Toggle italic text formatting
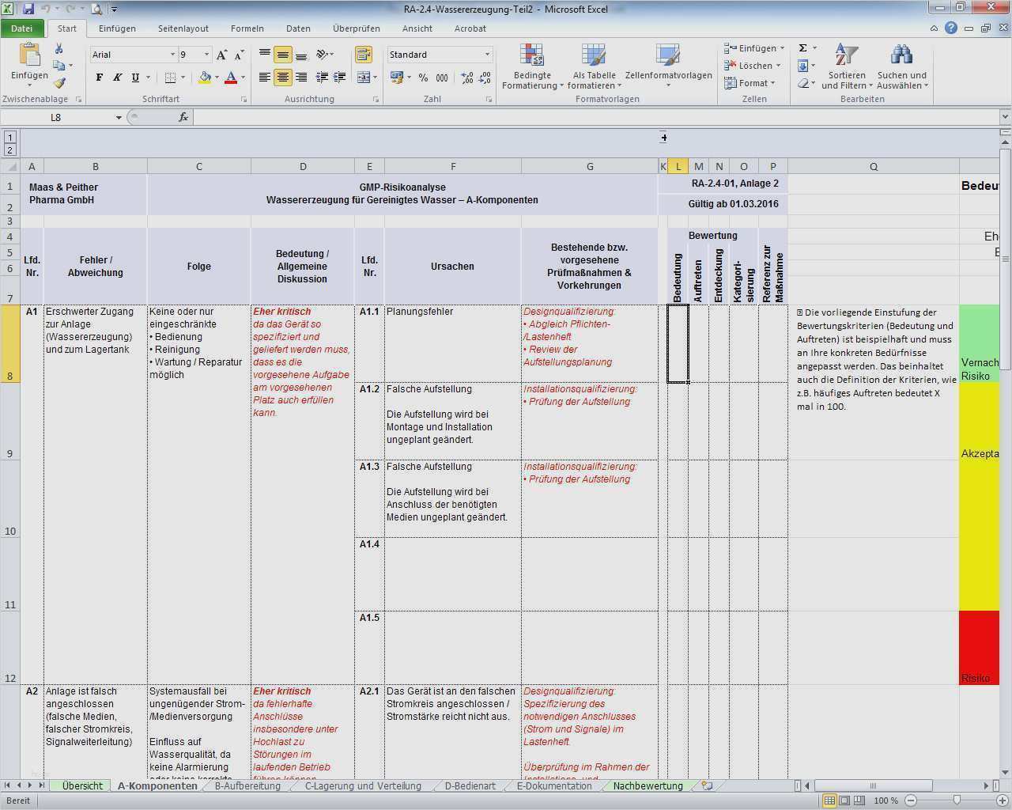Screen dimensions: 1012x810 [x=117, y=78]
